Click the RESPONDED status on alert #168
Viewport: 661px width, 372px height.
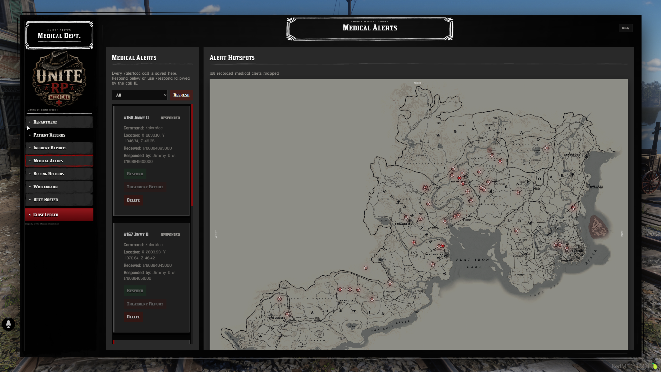pos(170,118)
